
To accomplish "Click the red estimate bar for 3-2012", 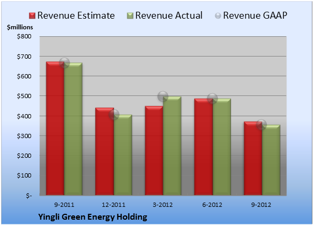I will click(154, 150).
